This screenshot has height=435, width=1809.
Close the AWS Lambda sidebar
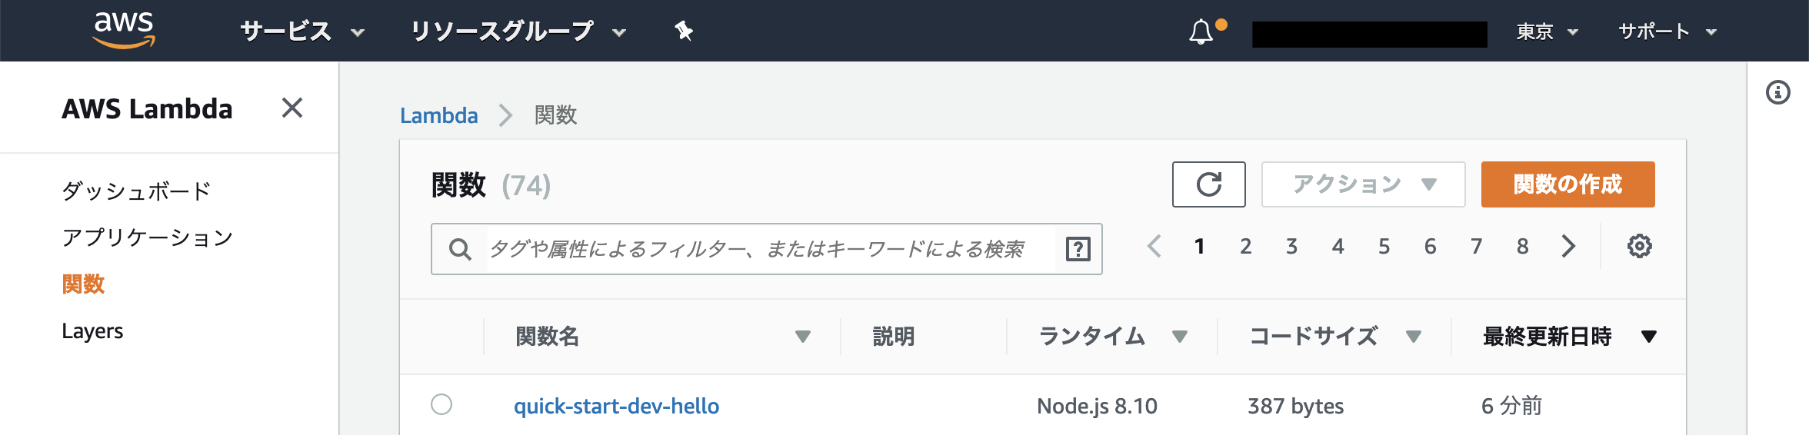point(292,108)
